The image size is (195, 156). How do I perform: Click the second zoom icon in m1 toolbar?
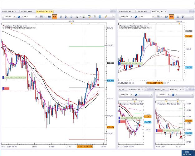[183, 17]
